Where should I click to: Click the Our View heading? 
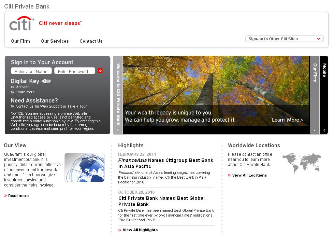[15, 145]
